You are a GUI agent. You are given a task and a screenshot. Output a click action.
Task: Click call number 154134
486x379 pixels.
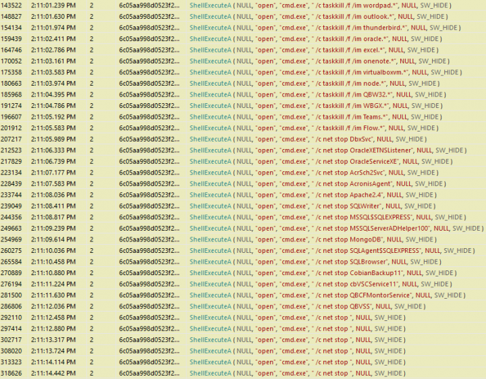11,28
